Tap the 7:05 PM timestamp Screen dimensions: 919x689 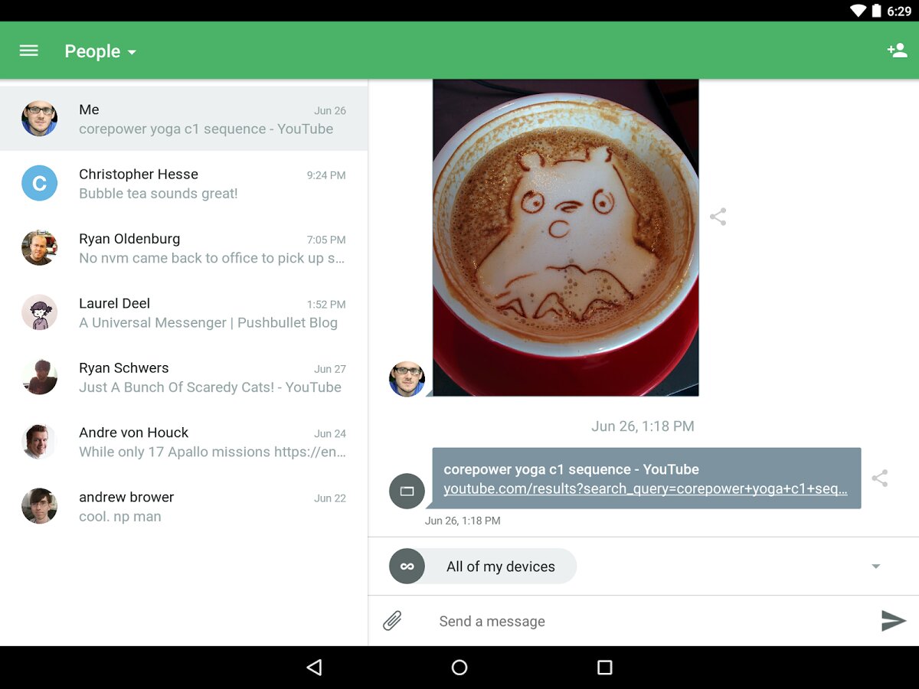point(326,240)
